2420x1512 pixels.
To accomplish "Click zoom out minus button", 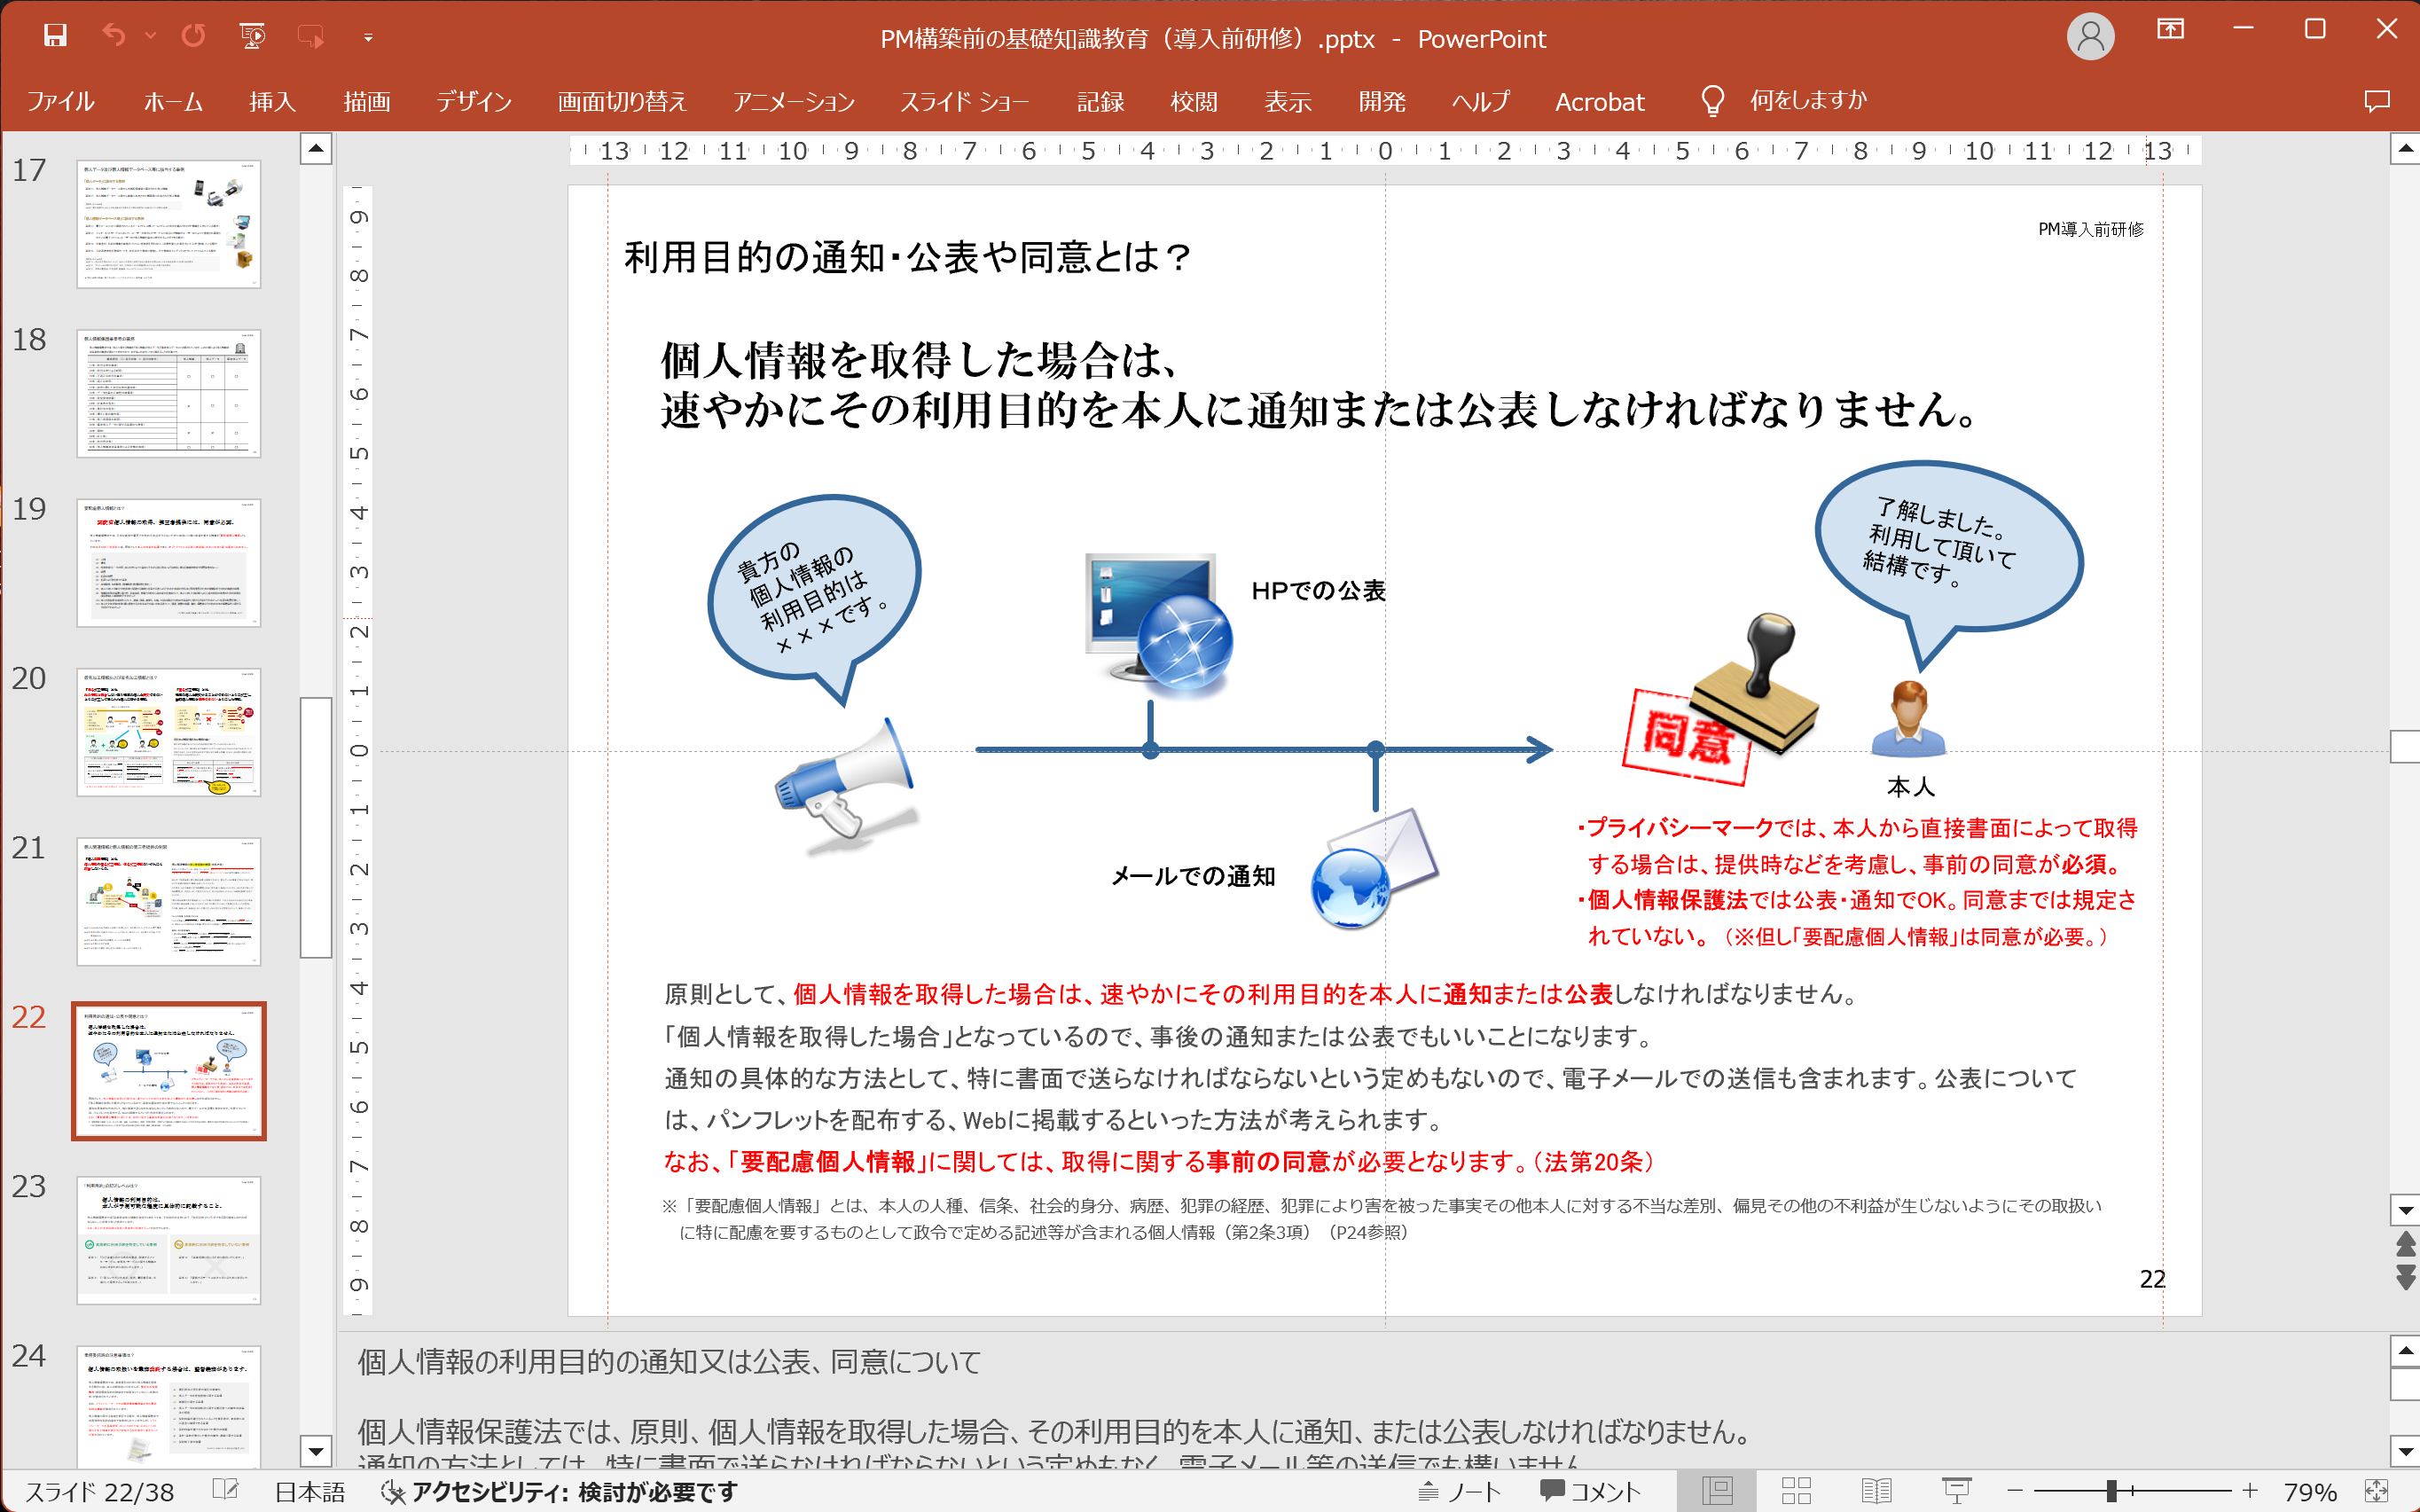I will [x=2014, y=1491].
